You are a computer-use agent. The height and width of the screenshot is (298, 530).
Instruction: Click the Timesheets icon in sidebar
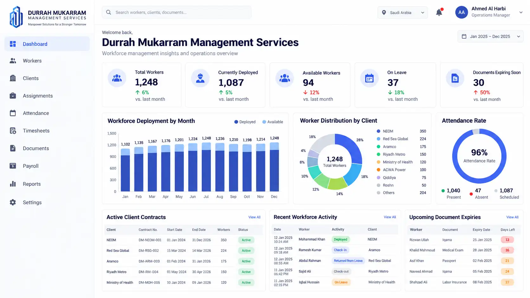coord(13,131)
